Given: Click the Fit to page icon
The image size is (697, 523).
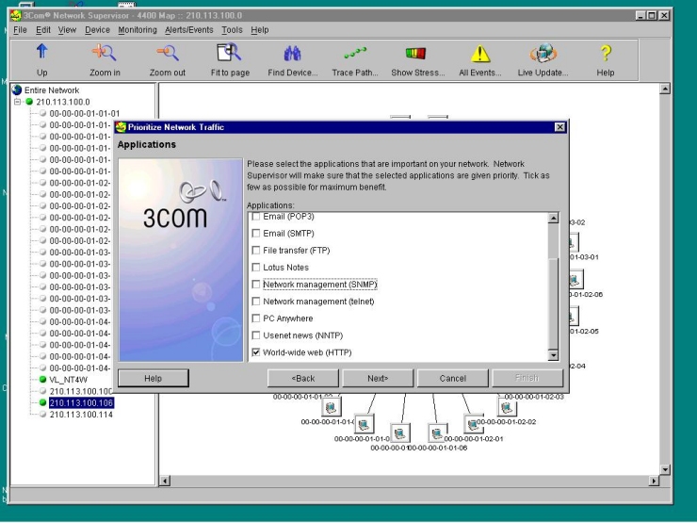Looking at the screenshot, I should [x=229, y=55].
